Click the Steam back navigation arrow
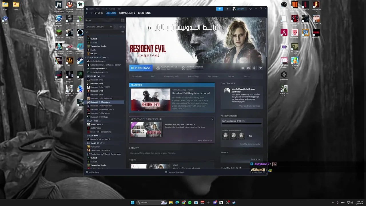Viewport: 366px width, 206px height. tap(87, 13)
